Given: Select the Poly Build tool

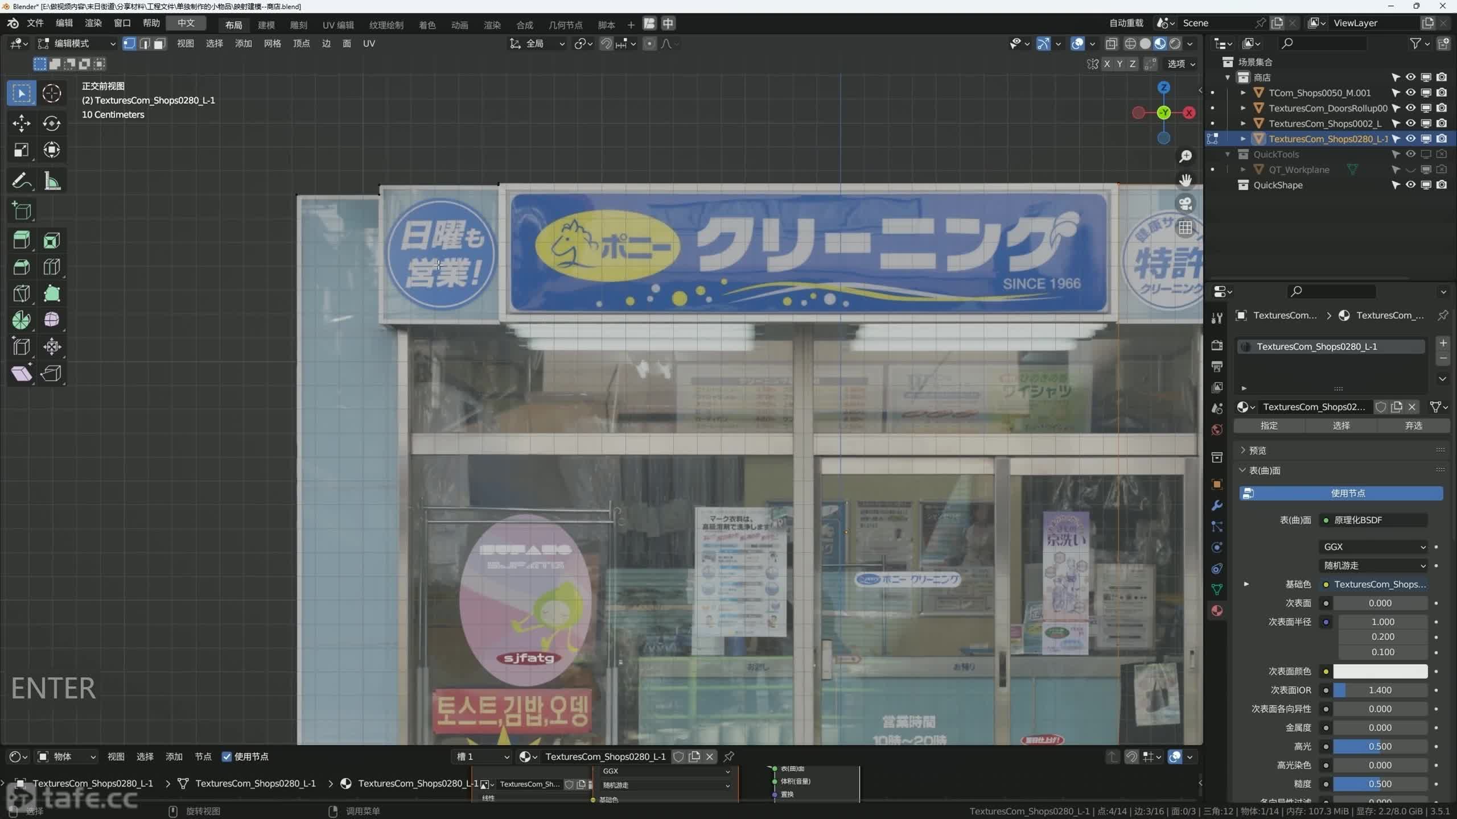Looking at the screenshot, I should pyautogui.click(x=52, y=294).
